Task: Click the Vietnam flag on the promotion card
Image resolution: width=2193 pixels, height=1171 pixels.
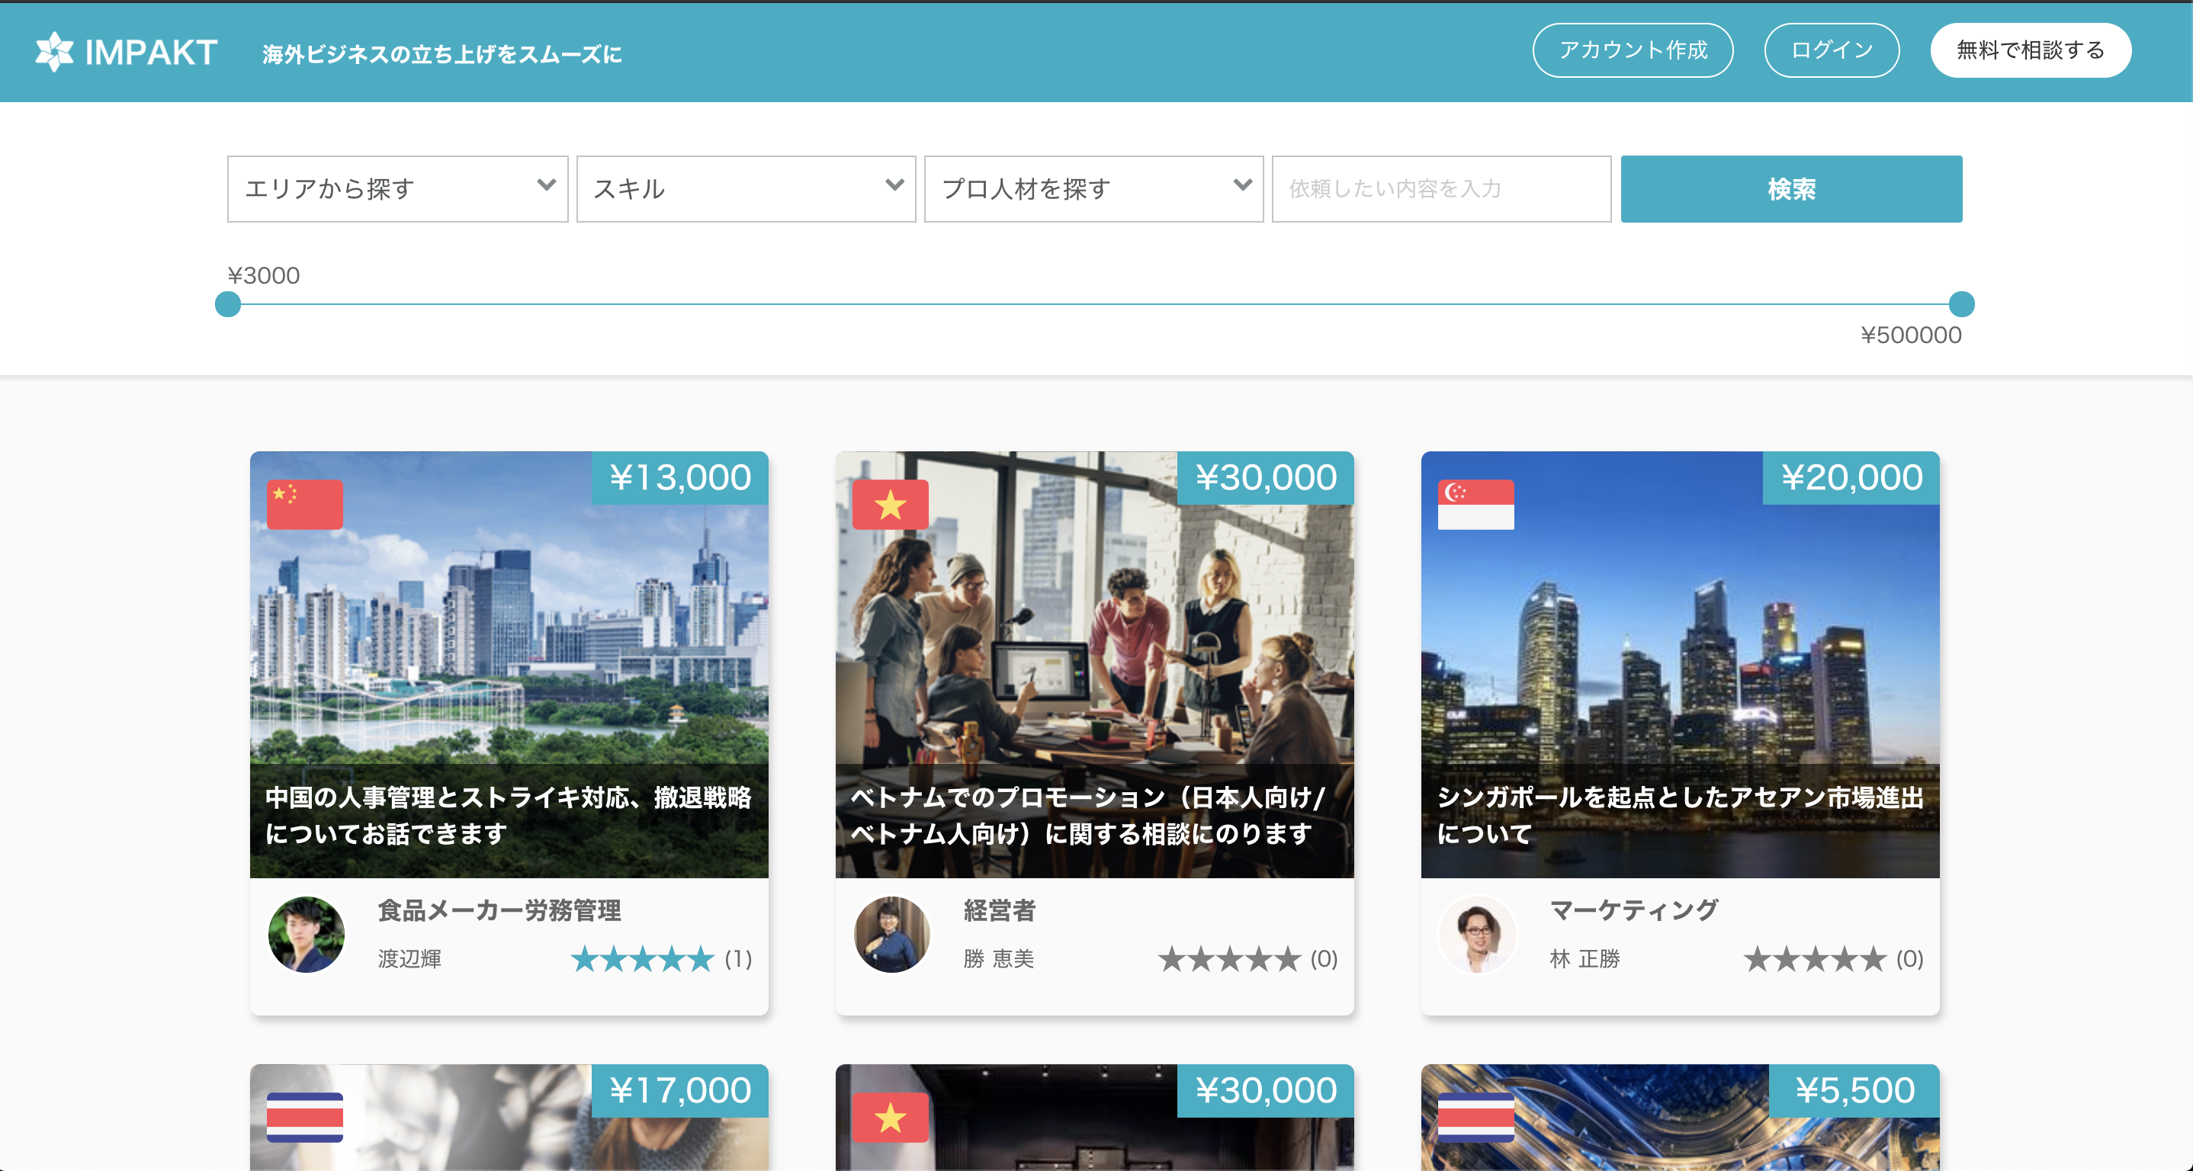Action: 891,504
